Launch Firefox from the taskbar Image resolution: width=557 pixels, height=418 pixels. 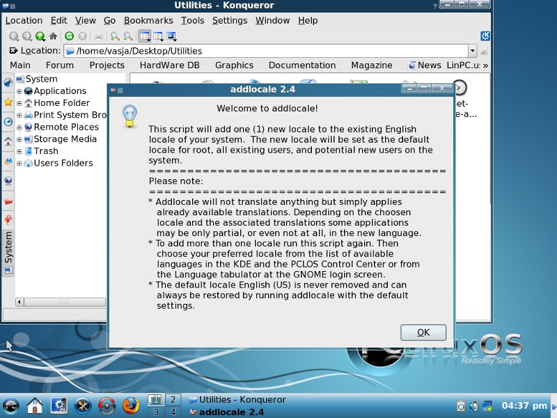coord(130,405)
